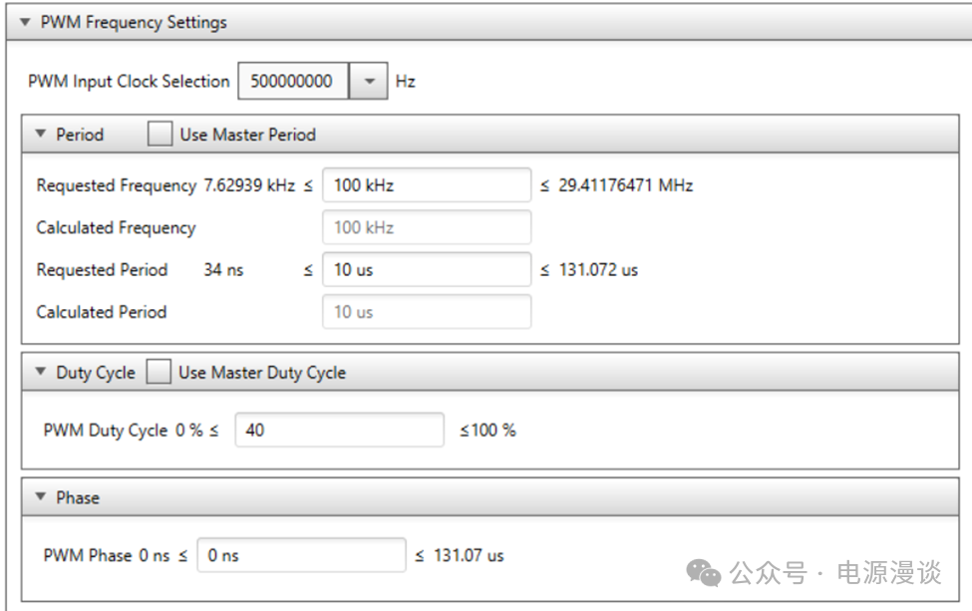Viewport: 972px width, 611px height.
Task: Collapse the PWM Frequency Settings section
Action: coord(26,22)
